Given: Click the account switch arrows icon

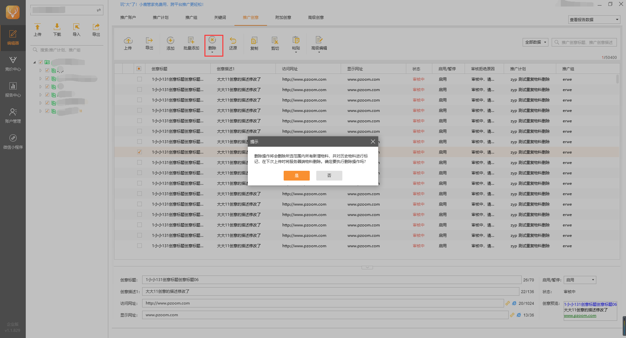Looking at the screenshot, I should 98,10.
